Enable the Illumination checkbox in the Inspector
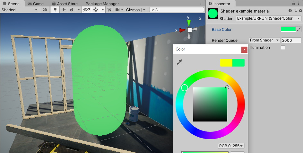Image resolution: width=303 pixels, height=153 pixels. click(283, 48)
